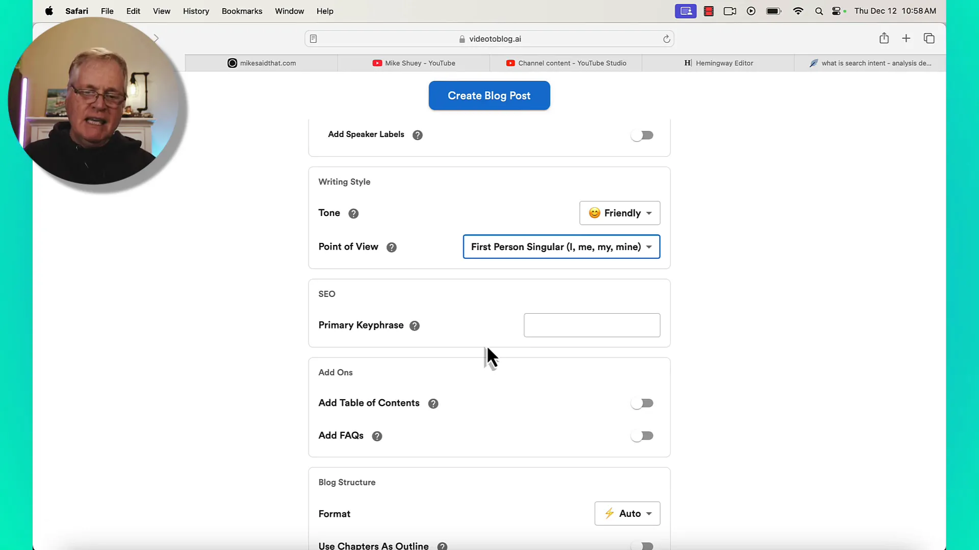Open the Safari menu
Screen dimensions: 979x550
point(76,11)
